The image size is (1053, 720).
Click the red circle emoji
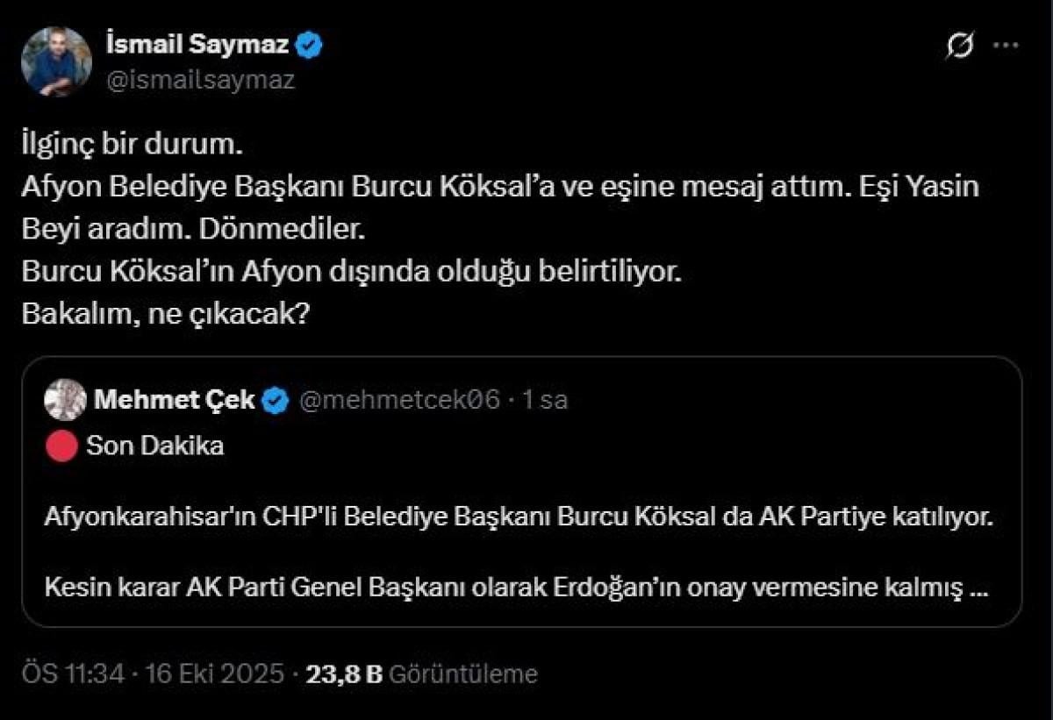(62, 446)
